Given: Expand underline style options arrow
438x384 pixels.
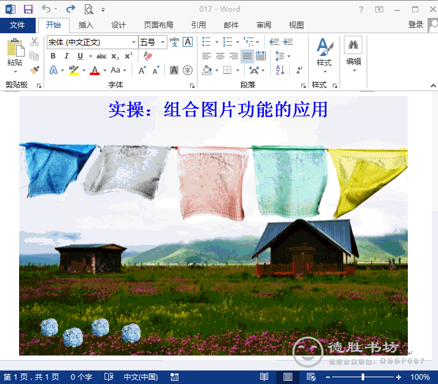Looking at the screenshot, I should point(90,56).
